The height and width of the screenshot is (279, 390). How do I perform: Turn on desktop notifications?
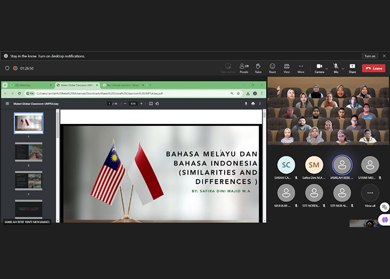(x=369, y=56)
